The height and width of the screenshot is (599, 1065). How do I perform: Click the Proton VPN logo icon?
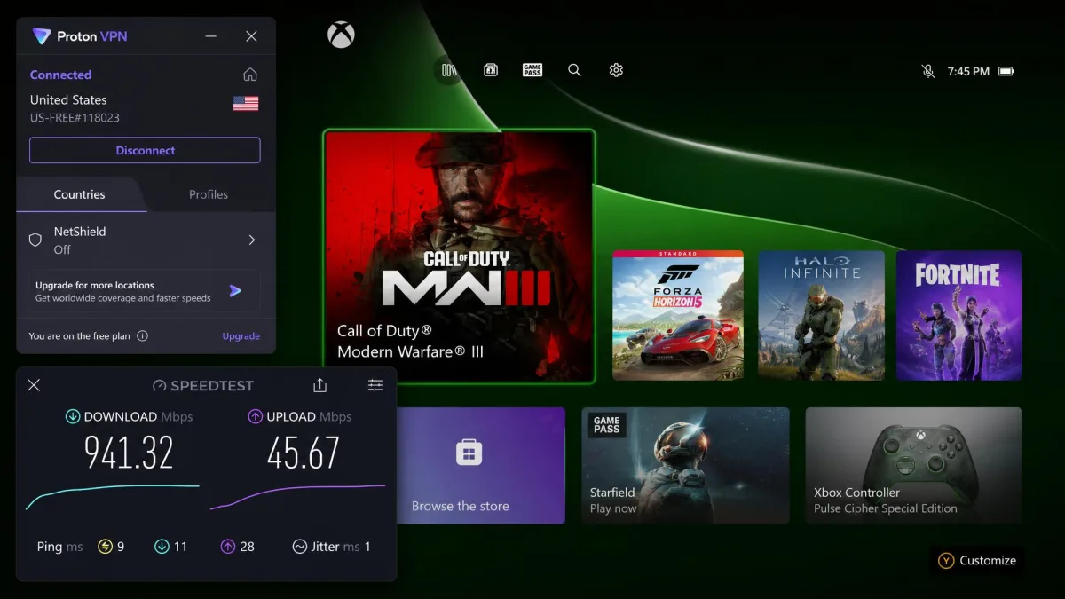click(42, 36)
